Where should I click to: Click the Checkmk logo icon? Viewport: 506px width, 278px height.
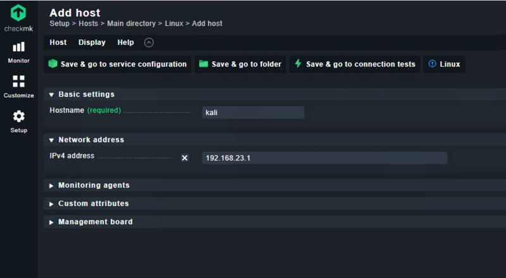(x=18, y=13)
